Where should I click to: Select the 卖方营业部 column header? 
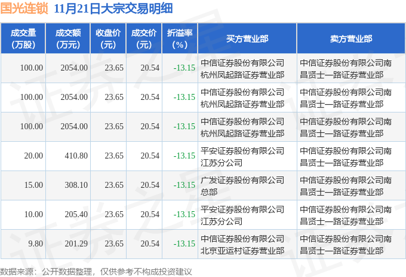[x=351, y=39]
